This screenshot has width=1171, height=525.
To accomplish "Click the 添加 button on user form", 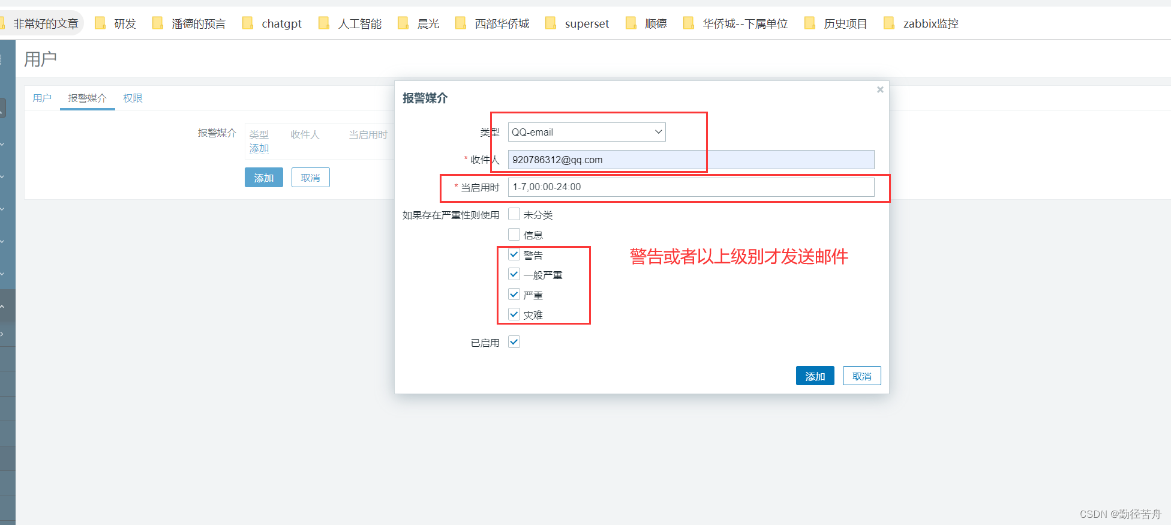I will click(x=264, y=178).
